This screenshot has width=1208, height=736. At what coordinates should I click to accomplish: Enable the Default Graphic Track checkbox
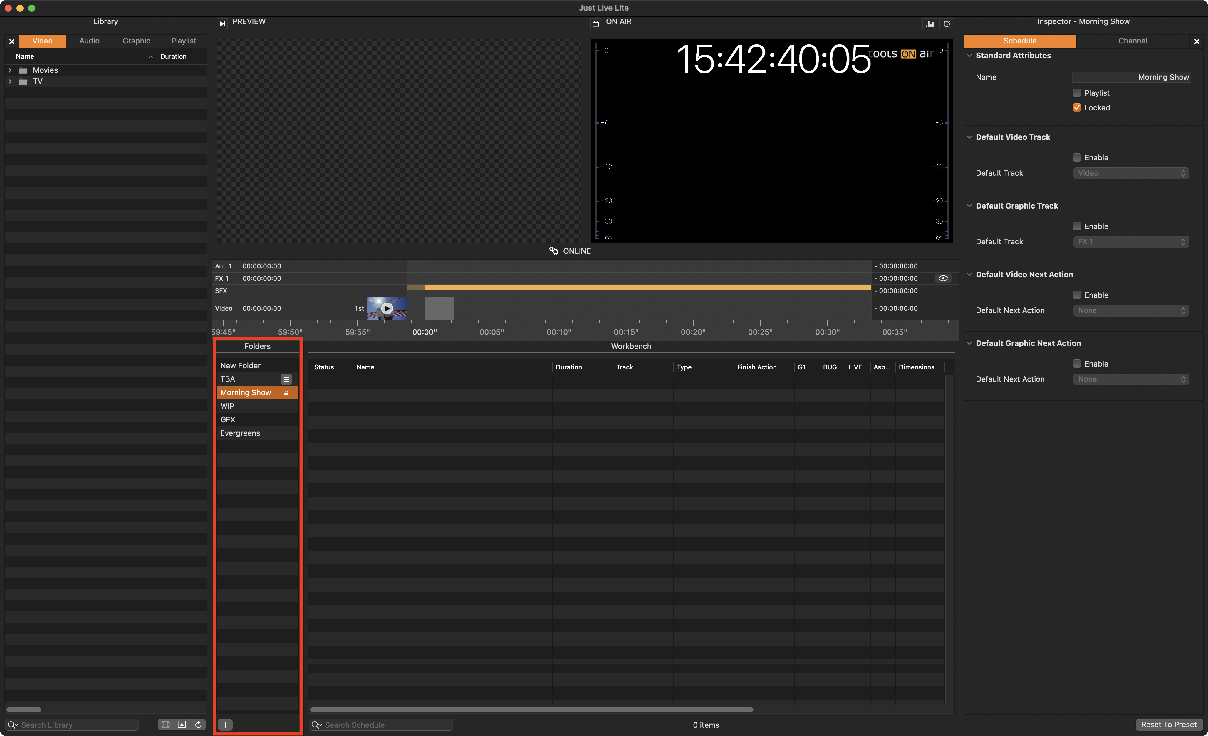click(x=1077, y=226)
